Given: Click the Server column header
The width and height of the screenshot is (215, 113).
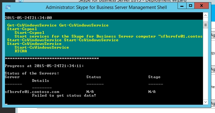Looking at the screenshot, I should pos(12,77).
